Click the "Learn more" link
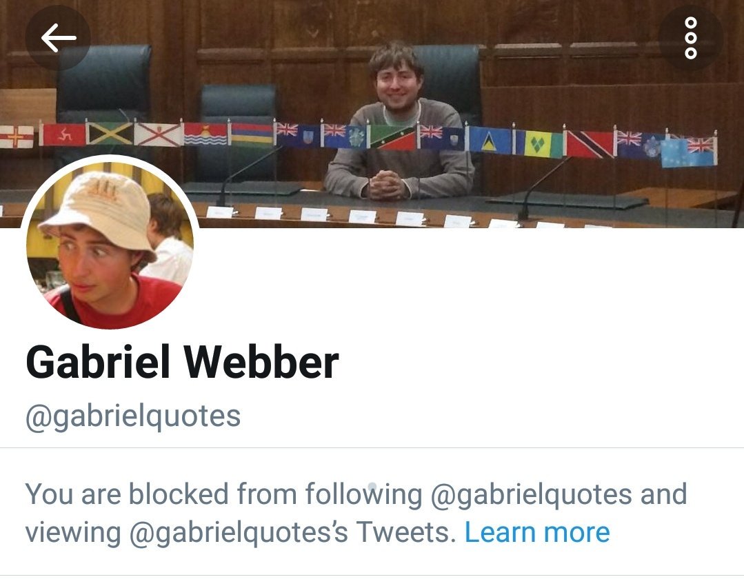 coord(536,532)
